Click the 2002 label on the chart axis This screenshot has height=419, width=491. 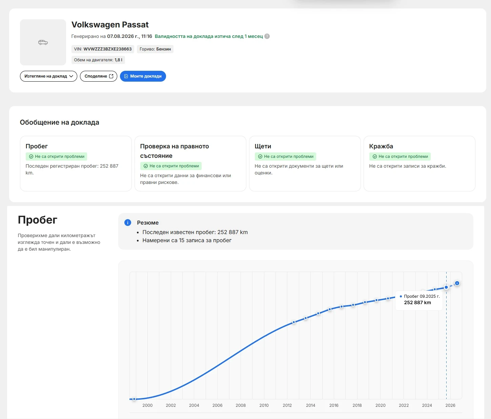[x=171, y=405]
